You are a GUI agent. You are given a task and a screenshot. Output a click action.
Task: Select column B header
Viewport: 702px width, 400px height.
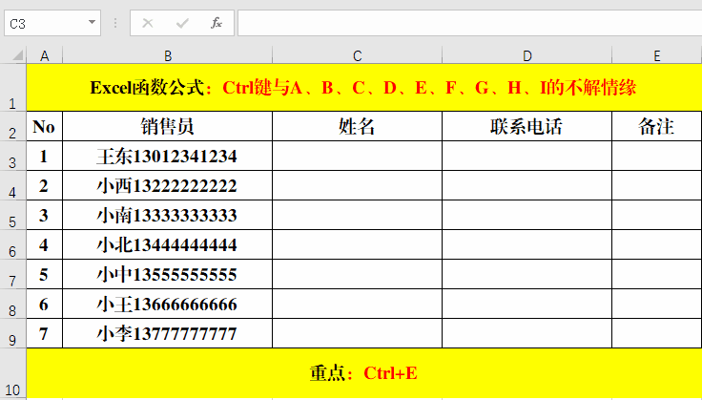tap(168, 55)
